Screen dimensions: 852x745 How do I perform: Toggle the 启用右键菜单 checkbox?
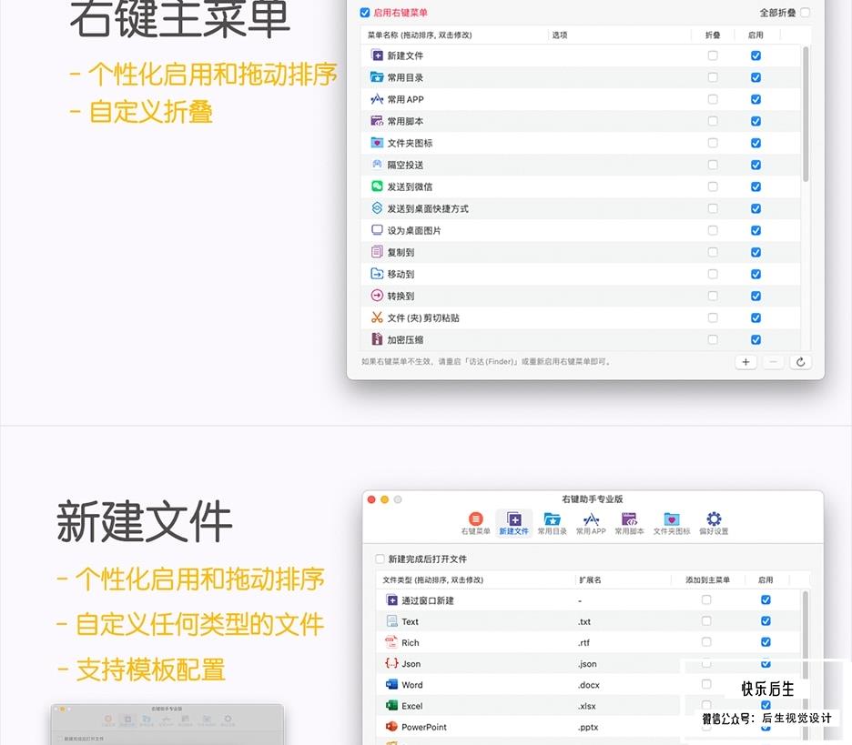(x=365, y=12)
